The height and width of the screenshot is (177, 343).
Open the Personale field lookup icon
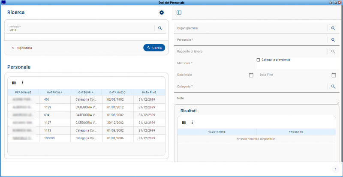point(333,40)
